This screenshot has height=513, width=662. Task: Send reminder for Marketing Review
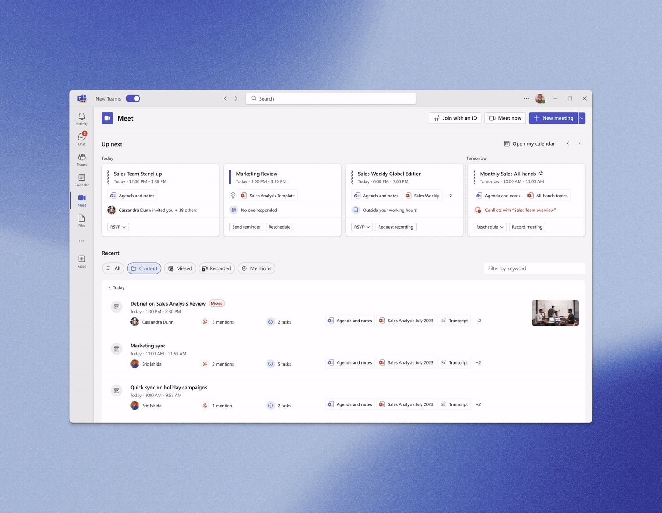coord(246,227)
